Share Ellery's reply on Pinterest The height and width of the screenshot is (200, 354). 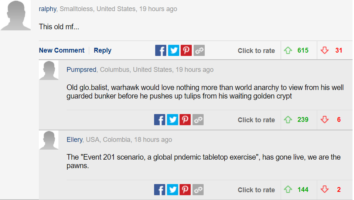click(x=185, y=190)
